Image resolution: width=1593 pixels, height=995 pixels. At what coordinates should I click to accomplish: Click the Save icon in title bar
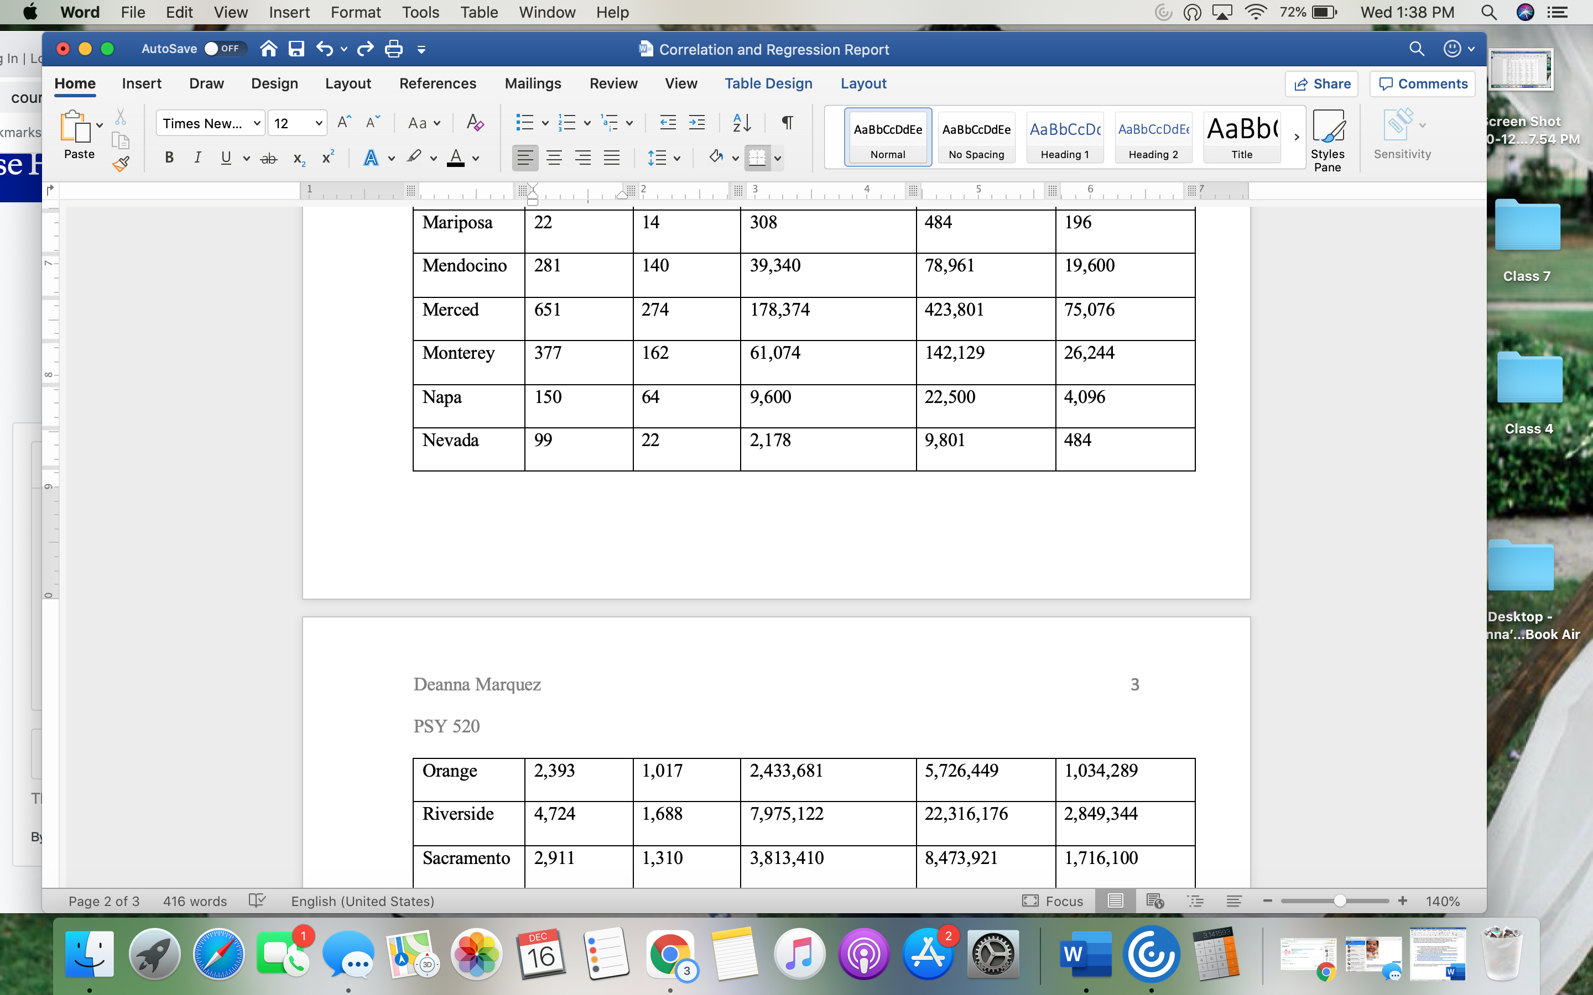coord(296,49)
